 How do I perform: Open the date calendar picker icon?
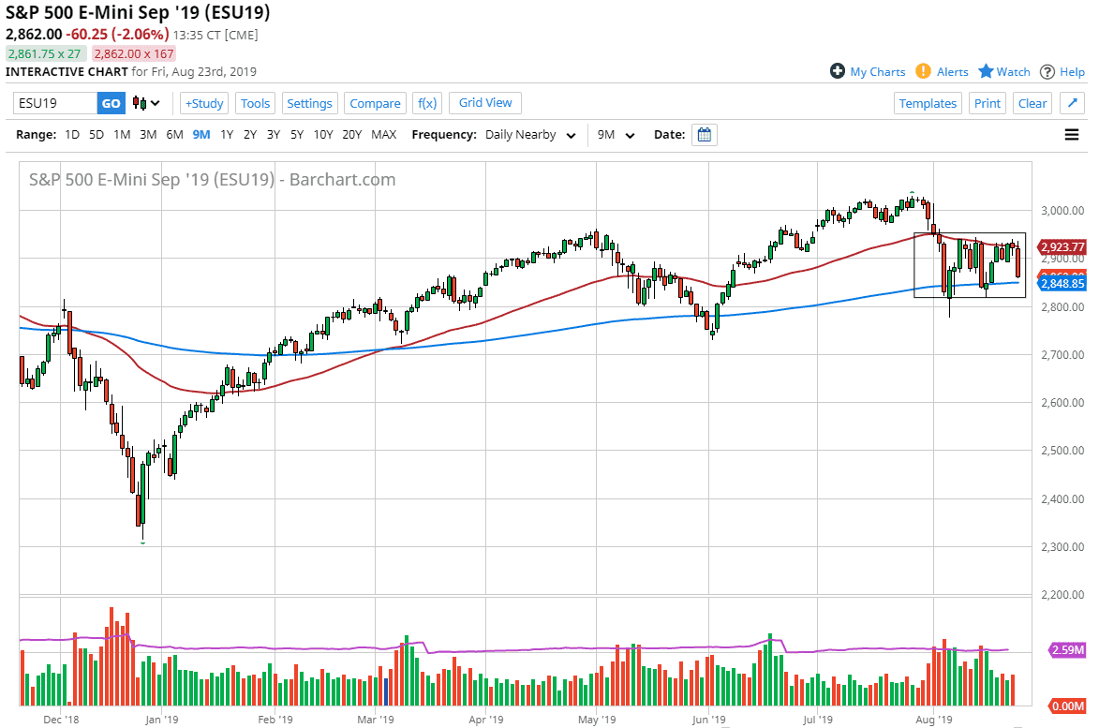[704, 134]
